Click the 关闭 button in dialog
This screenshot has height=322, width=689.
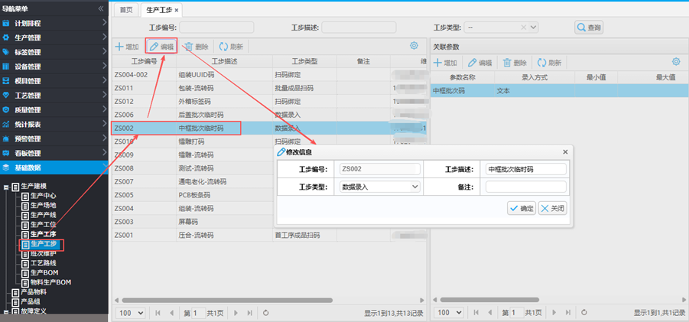[x=552, y=208]
